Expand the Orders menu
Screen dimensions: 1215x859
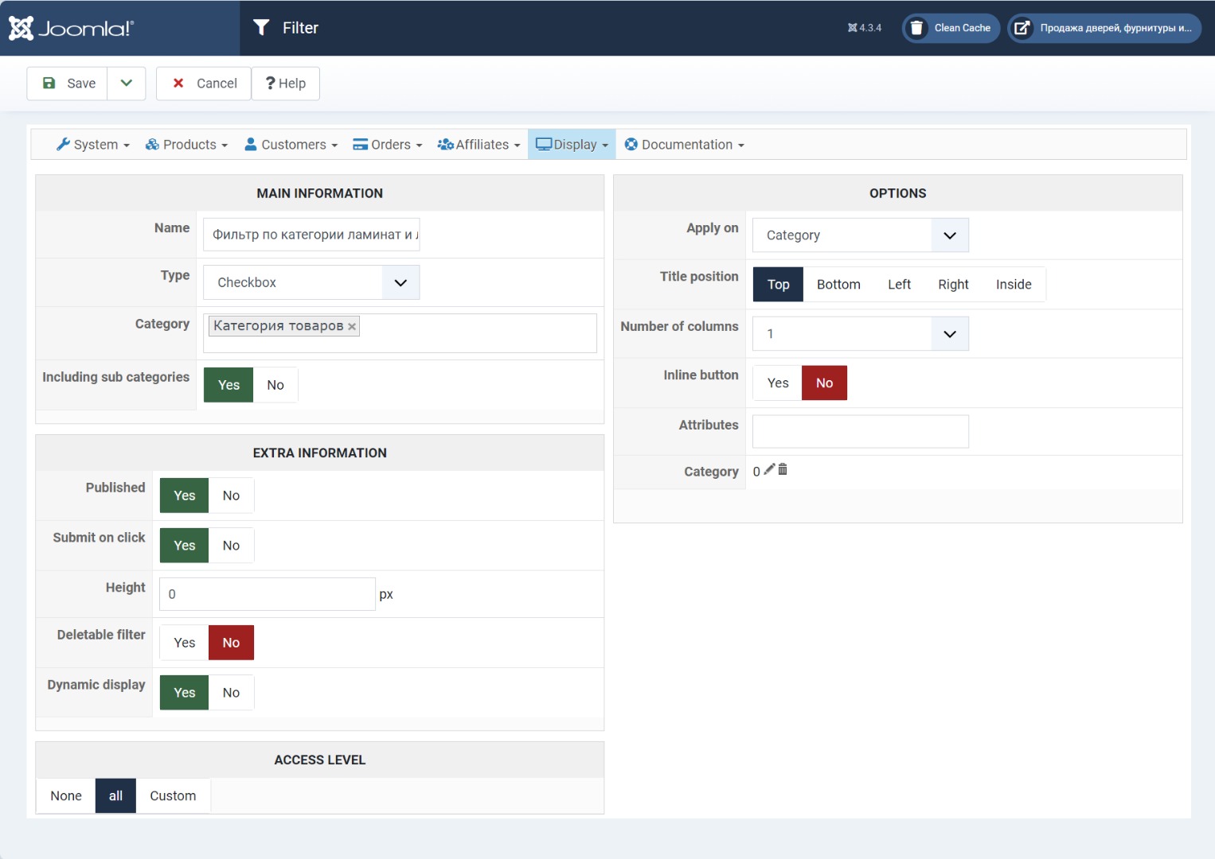click(x=388, y=145)
